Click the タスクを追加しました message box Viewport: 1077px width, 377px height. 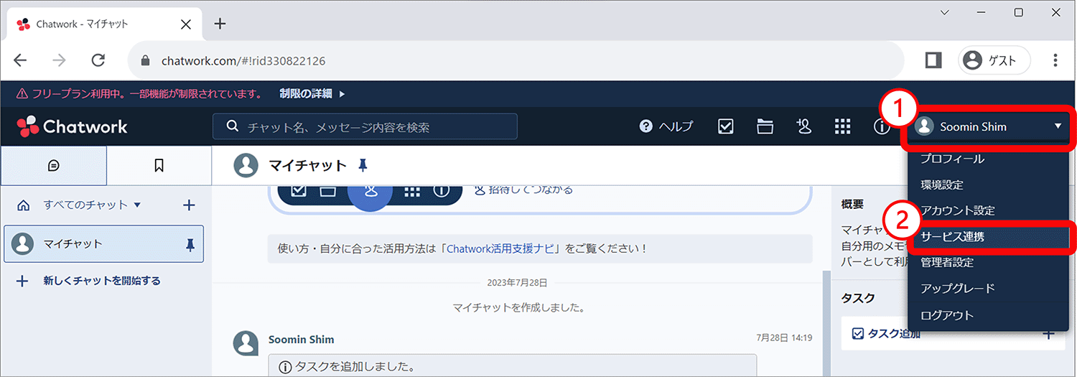coord(513,366)
